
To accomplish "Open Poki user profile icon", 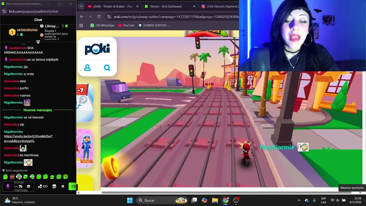I will [87, 68].
